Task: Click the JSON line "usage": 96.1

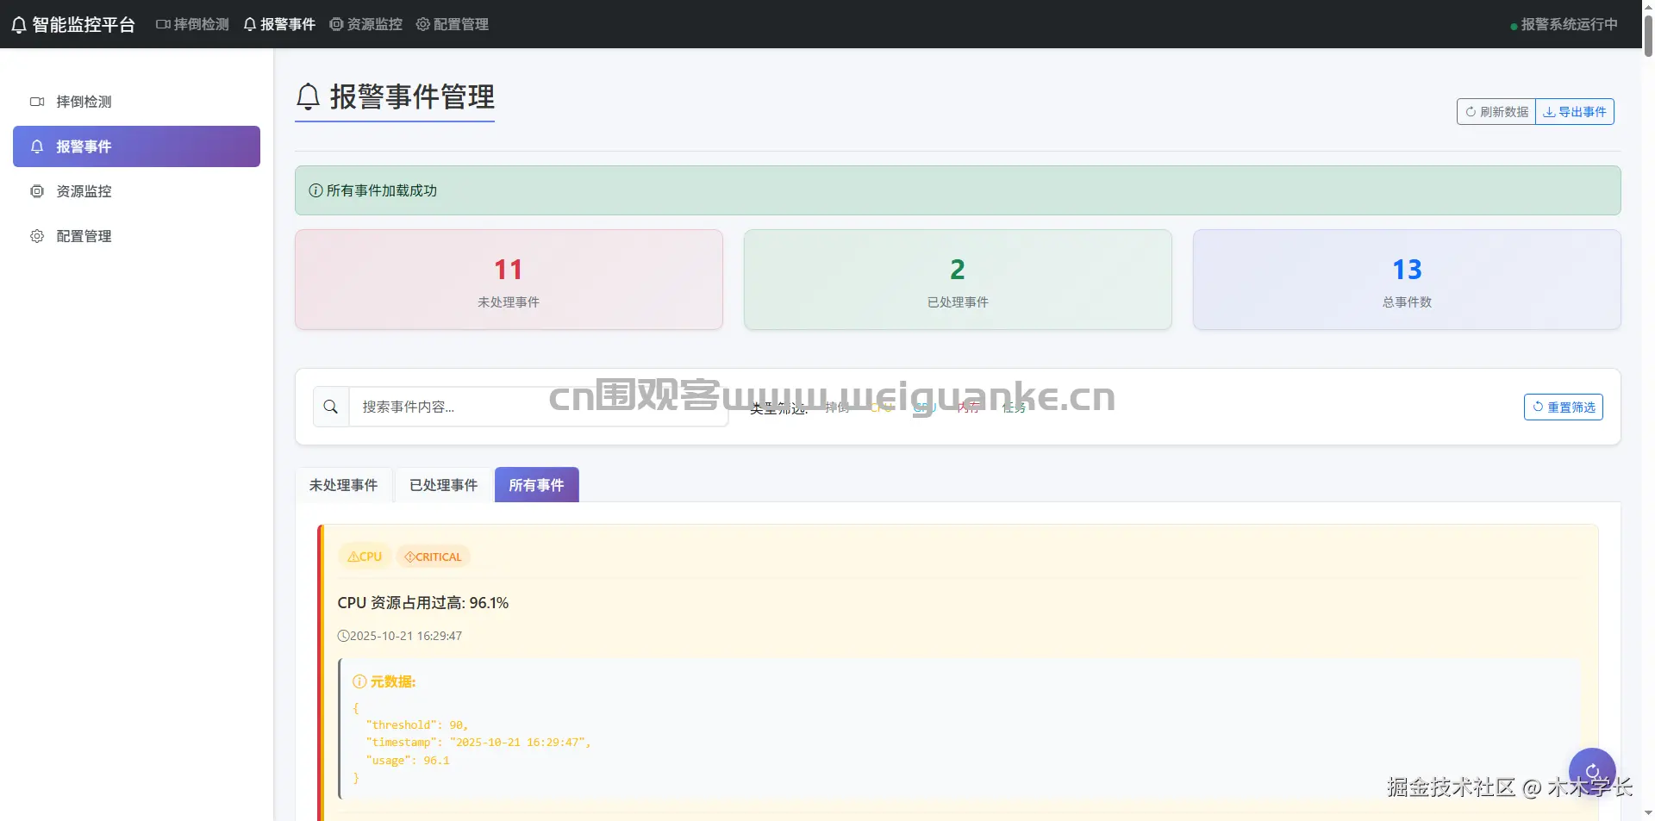Action: tap(408, 761)
